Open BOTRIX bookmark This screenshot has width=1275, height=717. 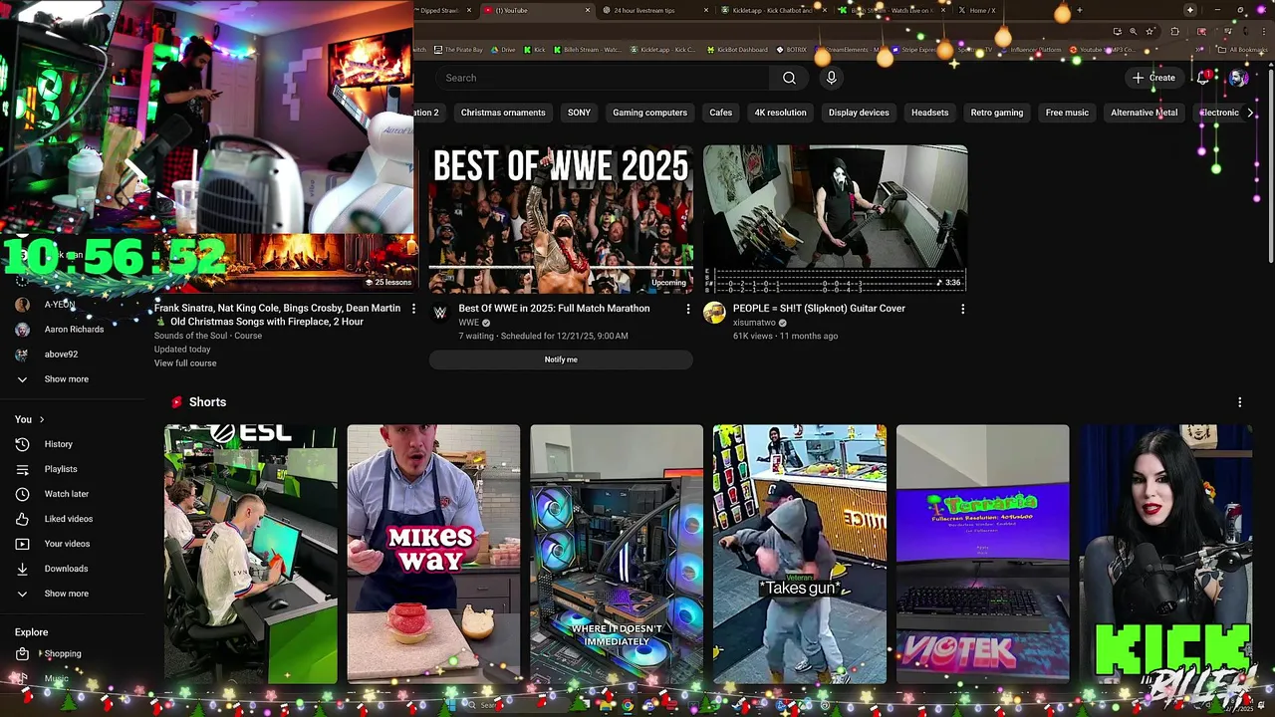coord(791,50)
